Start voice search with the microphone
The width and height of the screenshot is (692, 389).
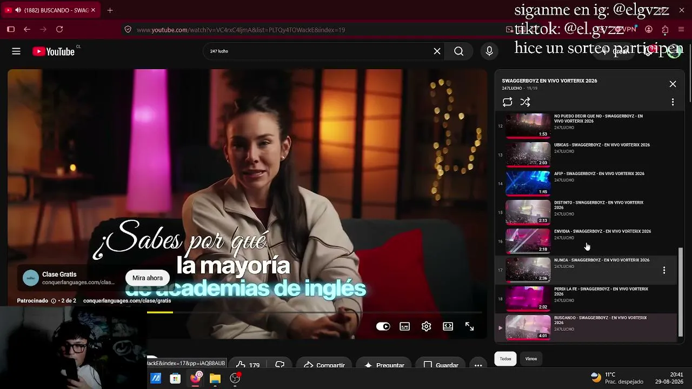pos(489,51)
